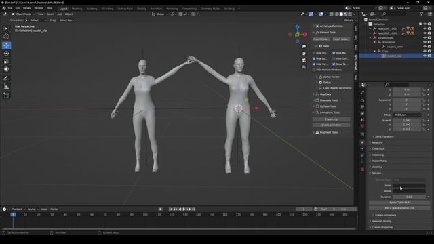Click the Apply Clip to NLA button

click(x=399, y=203)
